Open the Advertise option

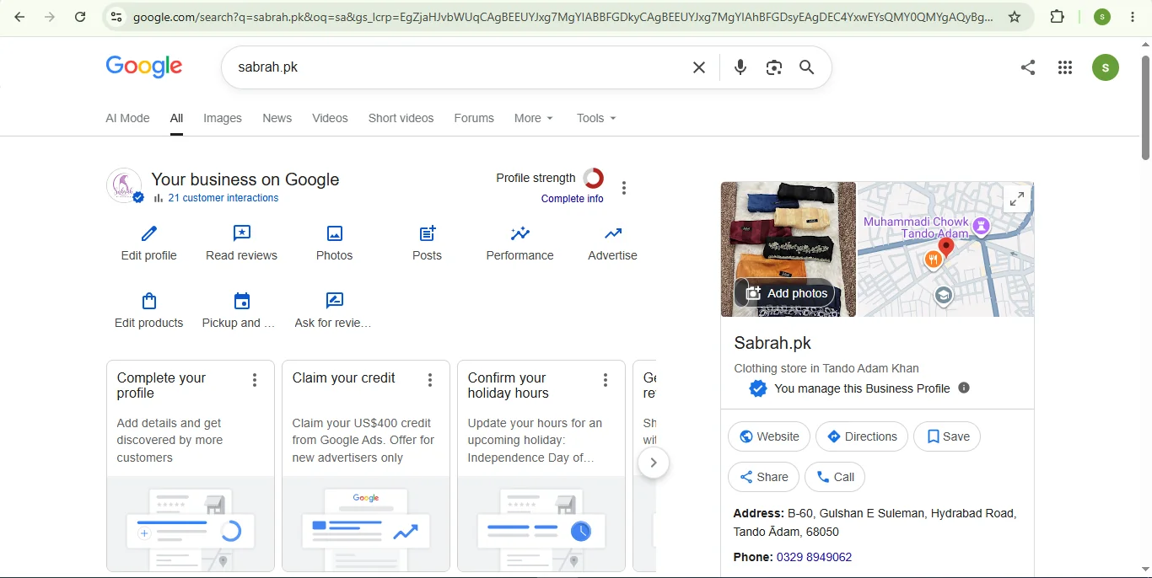[x=613, y=243]
